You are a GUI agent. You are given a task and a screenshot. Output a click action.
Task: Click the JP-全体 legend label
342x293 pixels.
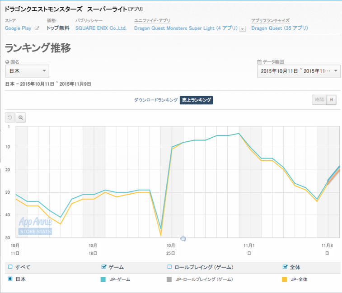coord(299,279)
